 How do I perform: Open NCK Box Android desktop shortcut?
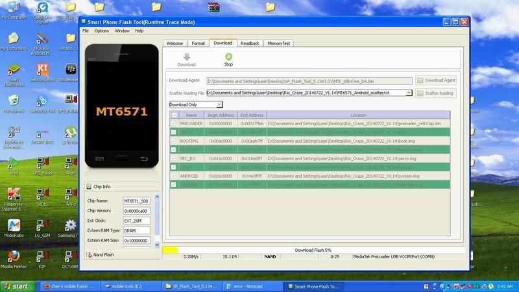(42, 38)
